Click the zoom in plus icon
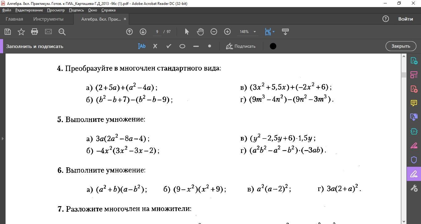 pos(227,32)
